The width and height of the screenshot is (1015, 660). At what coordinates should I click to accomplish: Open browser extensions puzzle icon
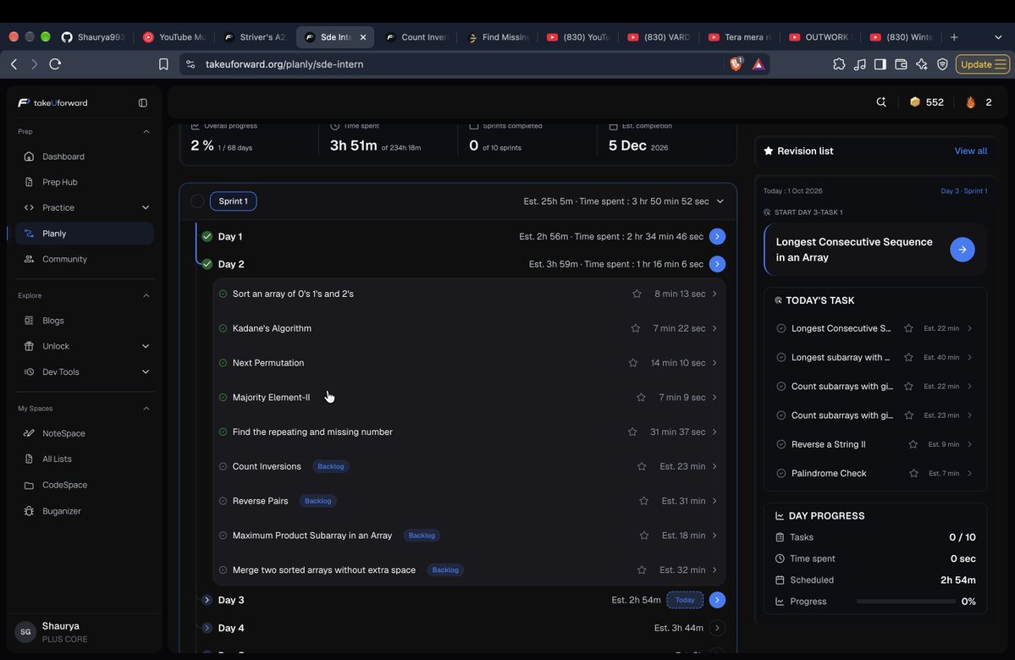tap(839, 64)
